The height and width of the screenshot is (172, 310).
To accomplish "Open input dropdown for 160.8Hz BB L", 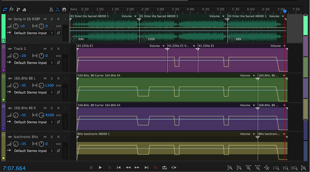I will [33, 92].
